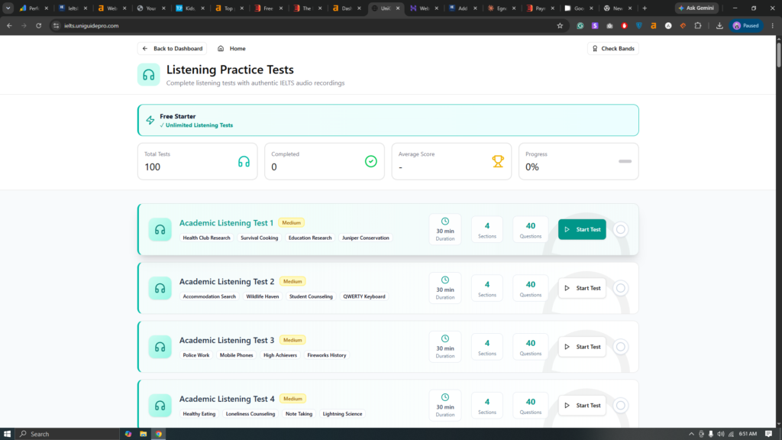Click the Grammarly extension icon in toolbar
The height and width of the screenshot is (440, 782).
click(580, 25)
